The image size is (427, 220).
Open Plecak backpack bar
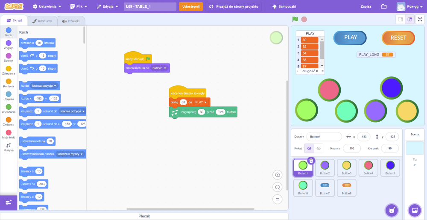pos(144,216)
